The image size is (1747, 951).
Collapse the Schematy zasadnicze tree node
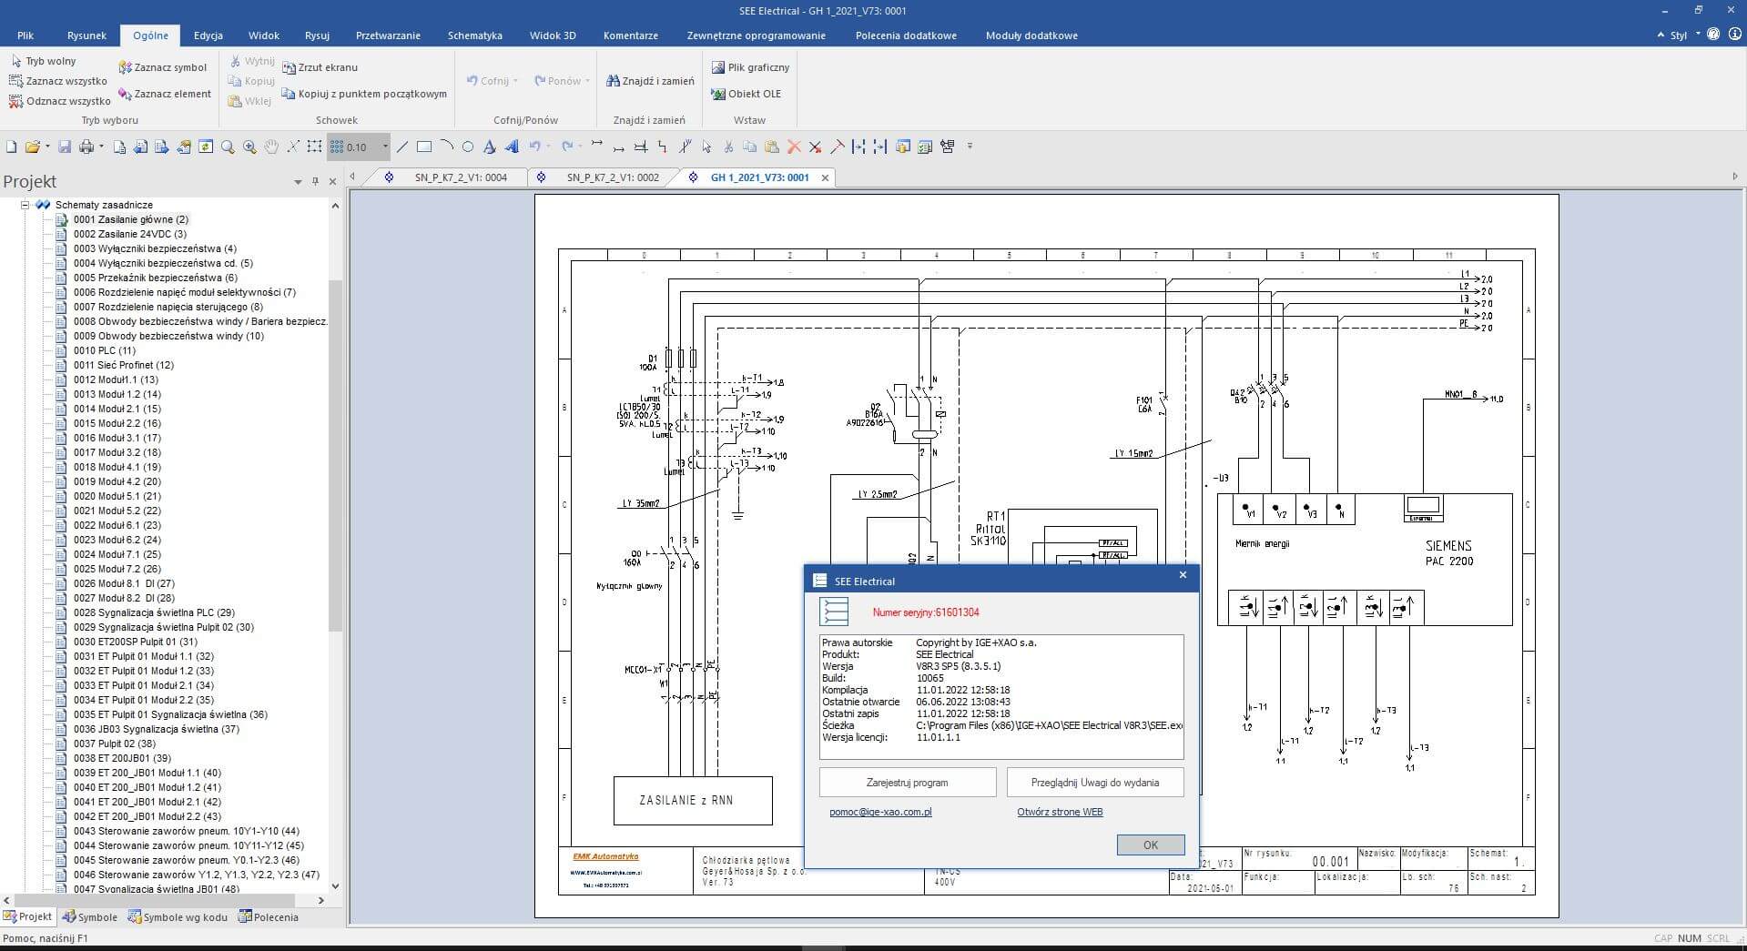pos(25,205)
